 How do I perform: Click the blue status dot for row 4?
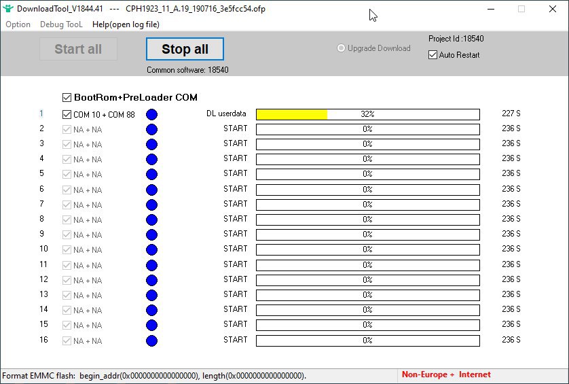click(151, 159)
